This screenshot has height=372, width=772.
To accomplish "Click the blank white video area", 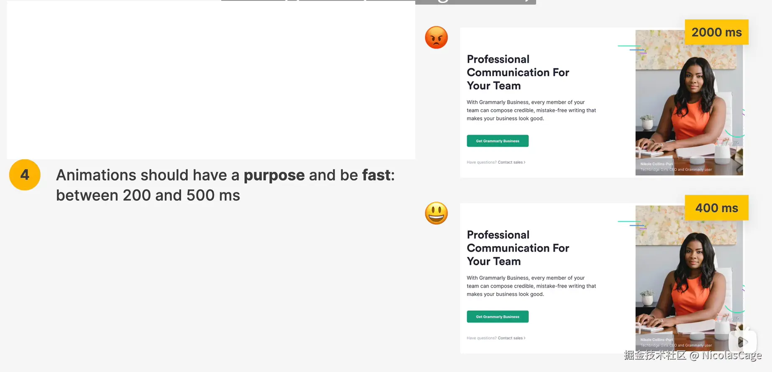I will 211,79.
